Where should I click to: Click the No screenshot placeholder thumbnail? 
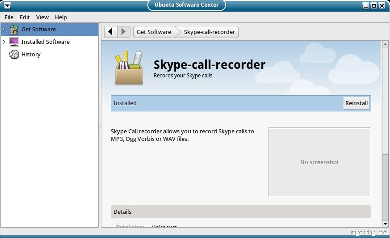[x=319, y=162]
